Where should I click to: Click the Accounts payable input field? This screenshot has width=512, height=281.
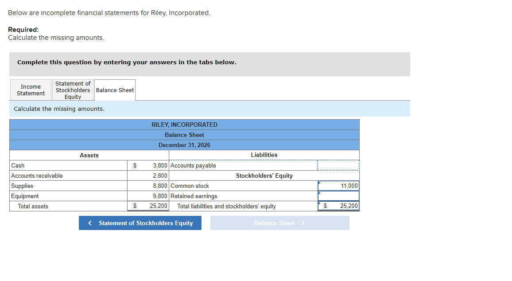coord(338,165)
